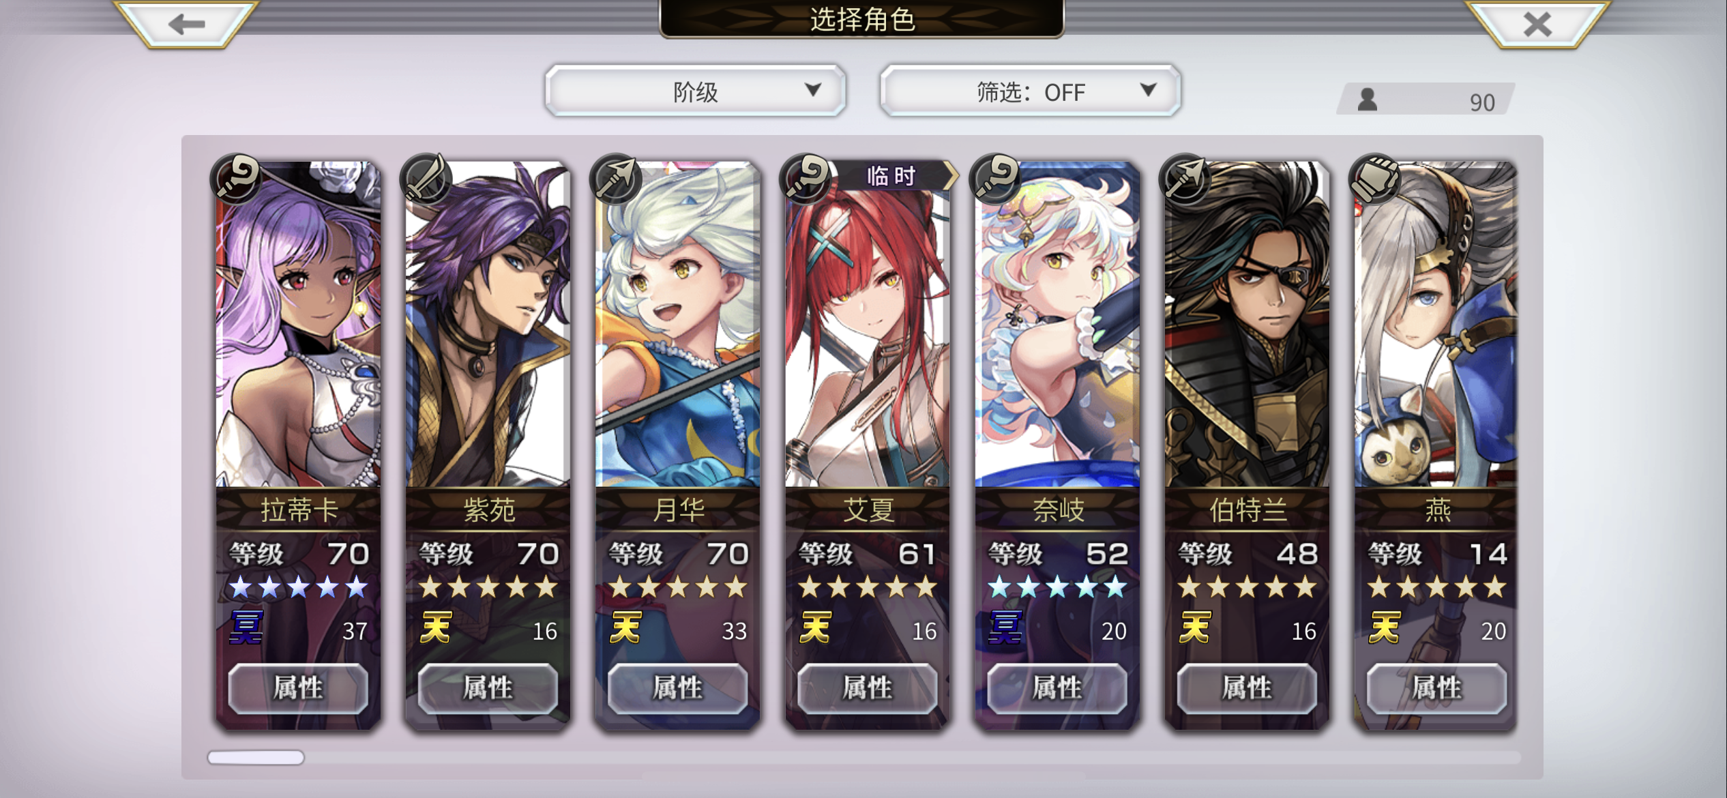1727x798 pixels.
Task: Click the fist weapon icon on 燕's card
Action: tap(1375, 179)
